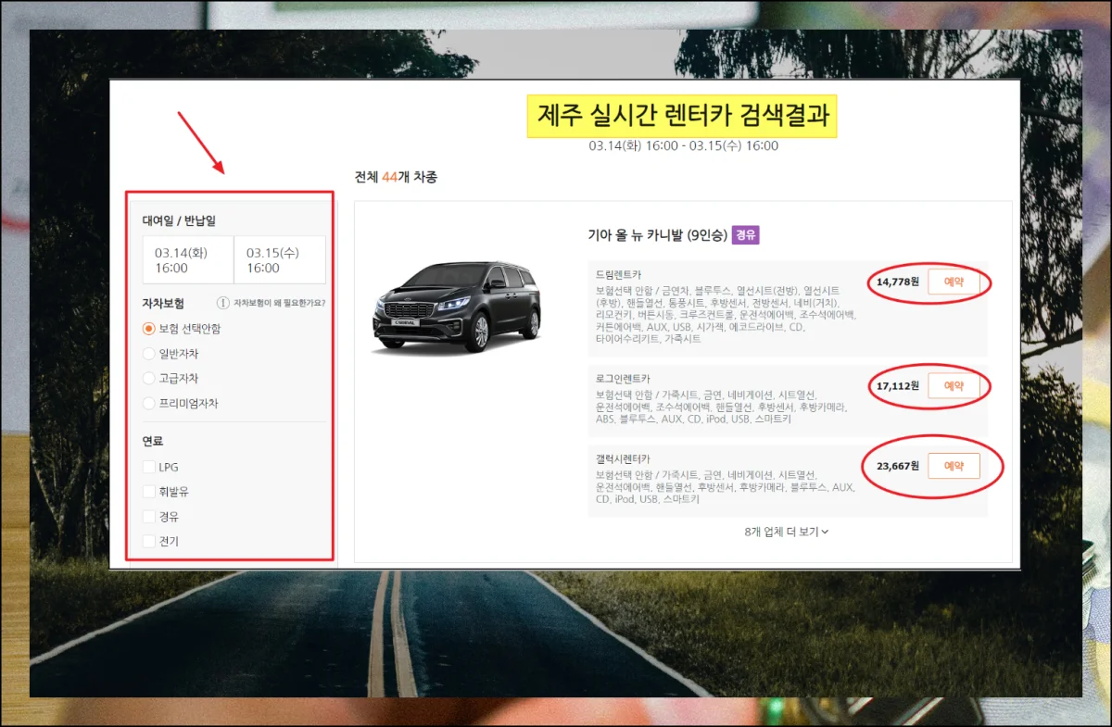Check the 전기 fuel filter

pyautogui.click(x=148, y=541)
